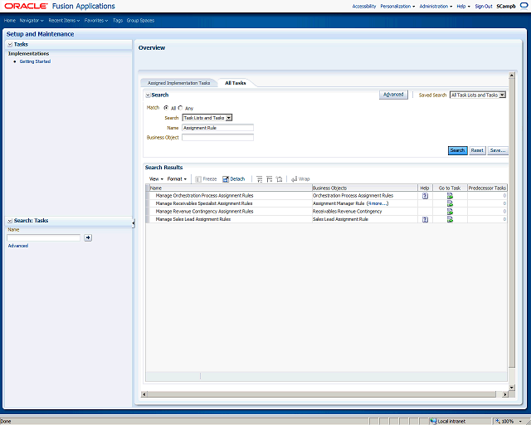Viewport: 531px width, 425px height.
Task: Click Local intranet zone in status bar
Action: click(x=448, y=422)
